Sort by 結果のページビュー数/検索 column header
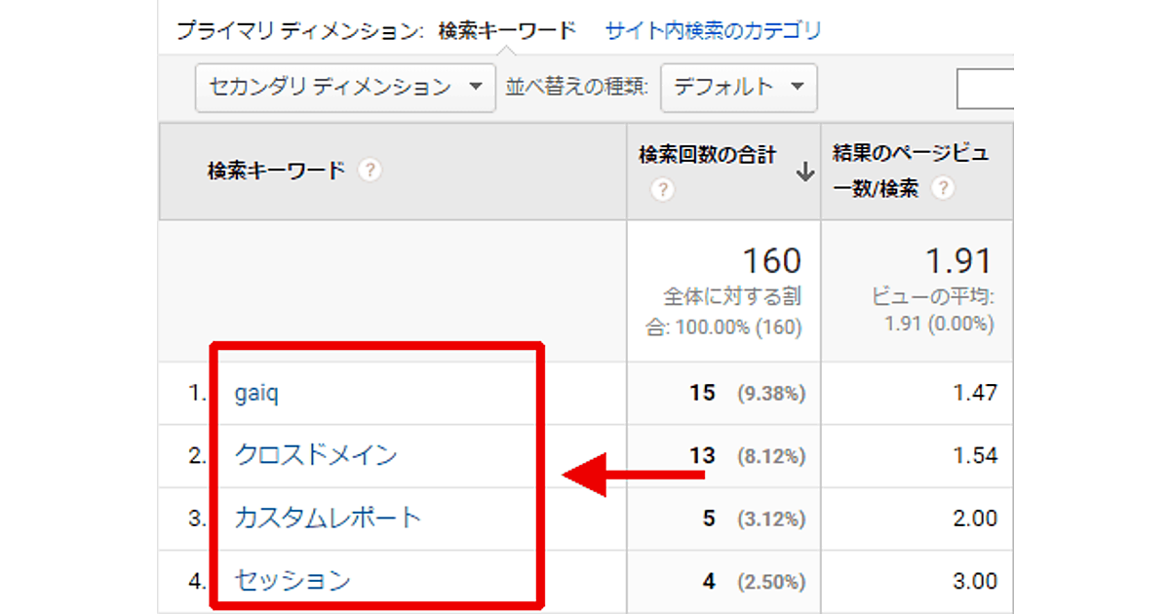 910,155
